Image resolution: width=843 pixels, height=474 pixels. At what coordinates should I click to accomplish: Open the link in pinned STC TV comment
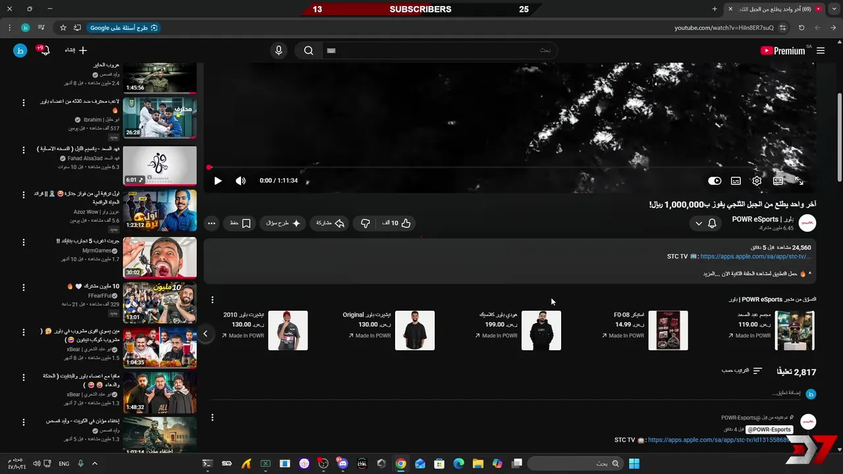click(x=718, y=440)
